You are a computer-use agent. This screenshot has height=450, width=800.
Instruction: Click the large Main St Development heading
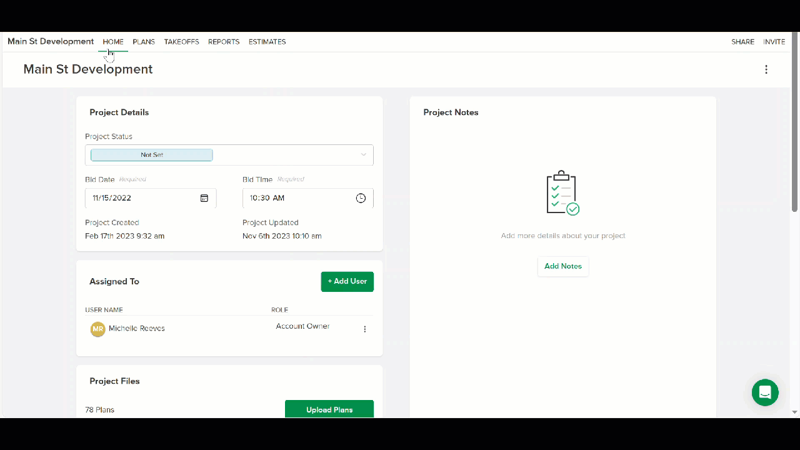(88, 69)
